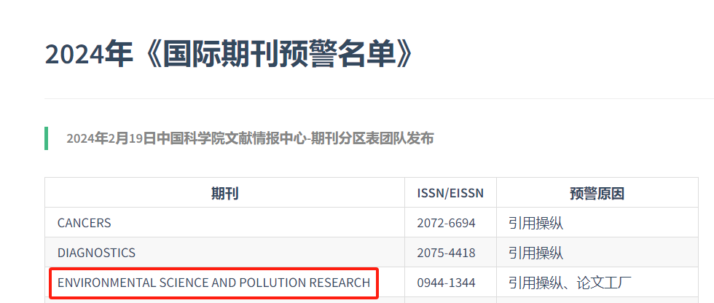
Task: Select the 期刊 column header
Action: pos(224,193)
